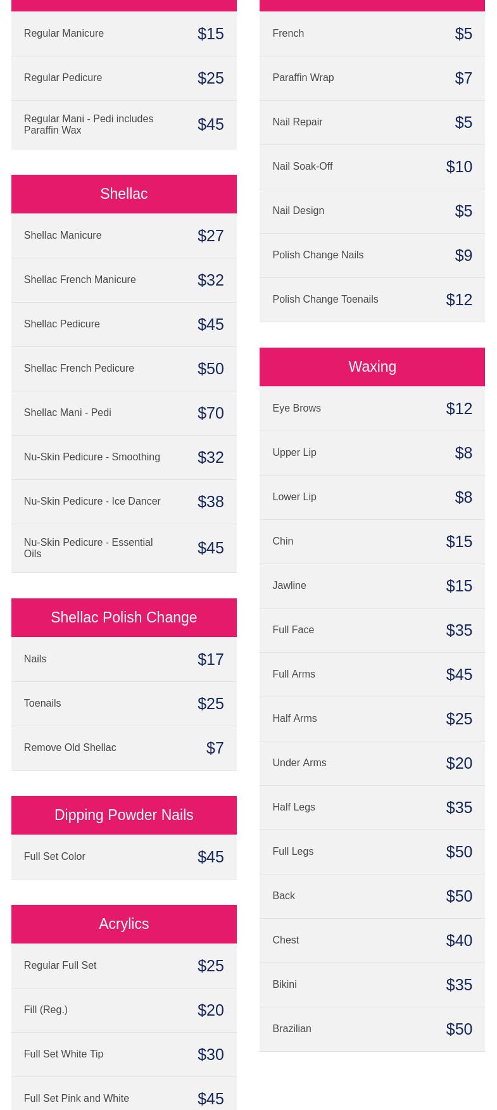Select the Shellac French Manicure service
497x1110 pixels.
[x=123, y=280]
